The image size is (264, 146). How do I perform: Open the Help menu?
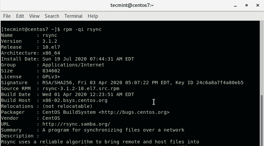[93, 16]
